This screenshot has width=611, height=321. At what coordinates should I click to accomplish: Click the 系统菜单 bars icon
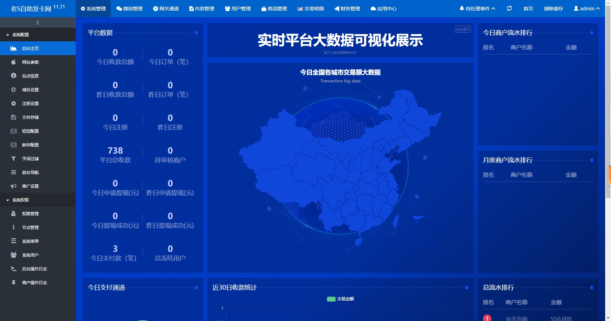coord(13,241)
